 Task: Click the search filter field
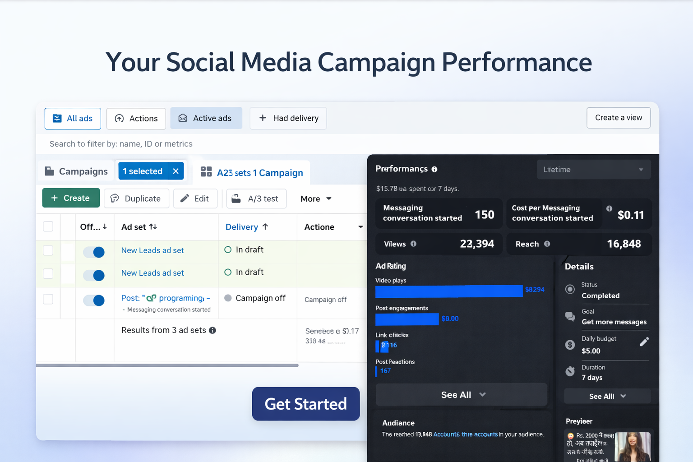180,143
